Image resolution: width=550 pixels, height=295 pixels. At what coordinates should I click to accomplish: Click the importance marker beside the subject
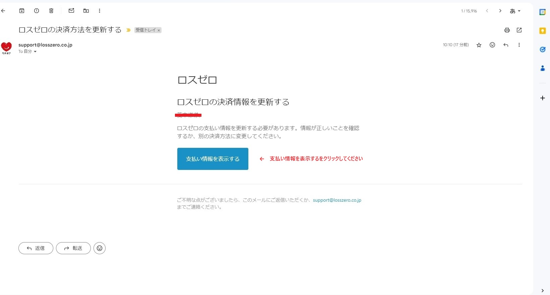pyautogui.click(x=128, y=30)
